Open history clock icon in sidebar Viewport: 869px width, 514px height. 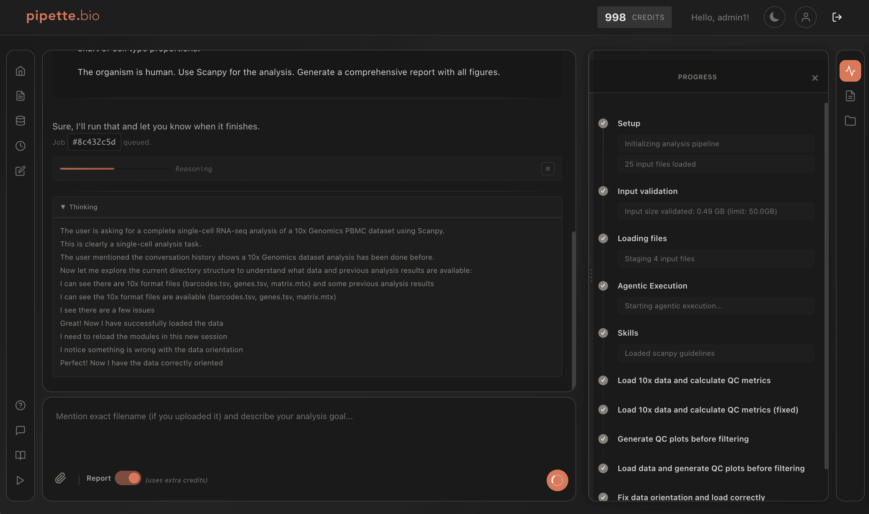(x=20, y=146)
